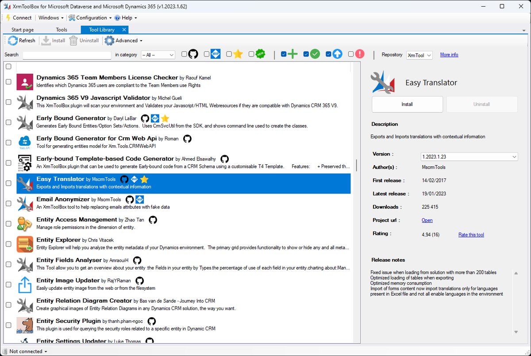Switch to the Tools tab

coord(62,30)
